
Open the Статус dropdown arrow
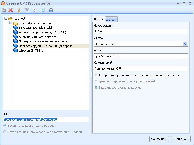[x=185, y=44]
